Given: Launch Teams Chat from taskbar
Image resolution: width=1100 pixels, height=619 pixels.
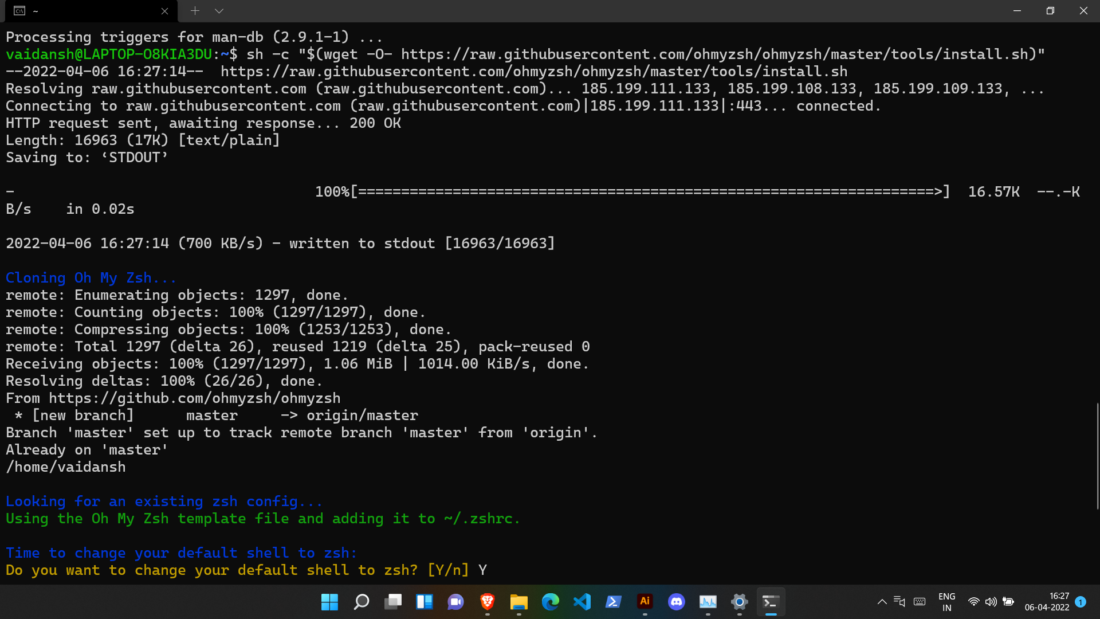Looking at the screenshot, I should tap(456, 602).
